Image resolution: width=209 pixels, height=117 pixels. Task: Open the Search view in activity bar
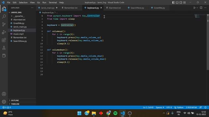4,17
